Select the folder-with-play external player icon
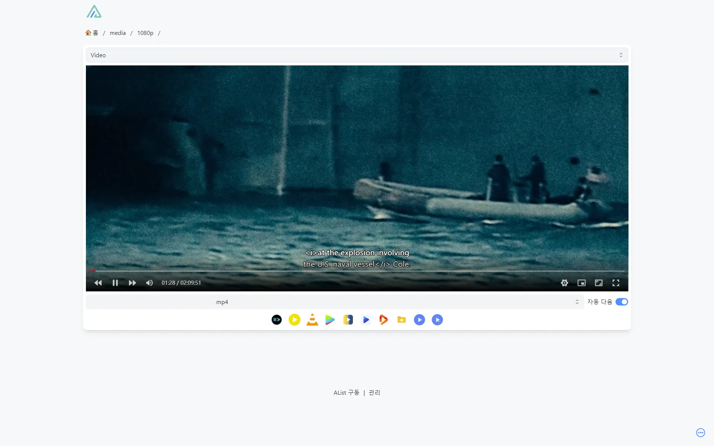Viewport: 714px width, 446px height. pos(401,320)
